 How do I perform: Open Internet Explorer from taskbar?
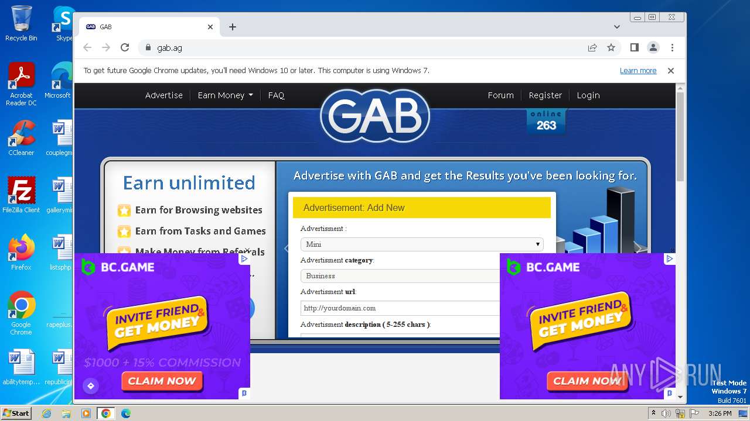coord(47,413)
